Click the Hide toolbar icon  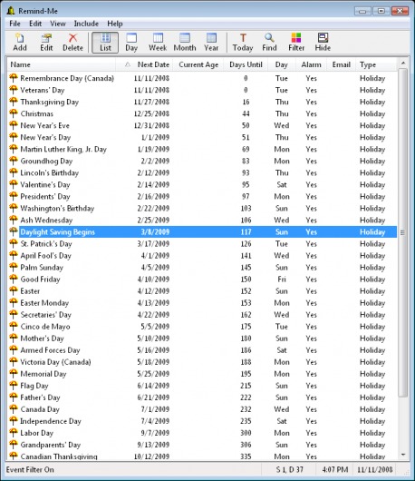pos(323,43)
